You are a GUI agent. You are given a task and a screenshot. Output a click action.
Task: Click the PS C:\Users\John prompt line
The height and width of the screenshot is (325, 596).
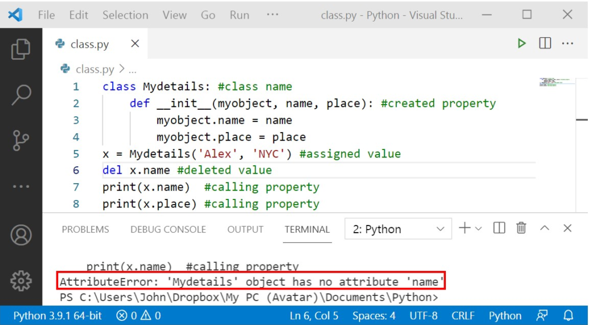[x=249, y=297]
